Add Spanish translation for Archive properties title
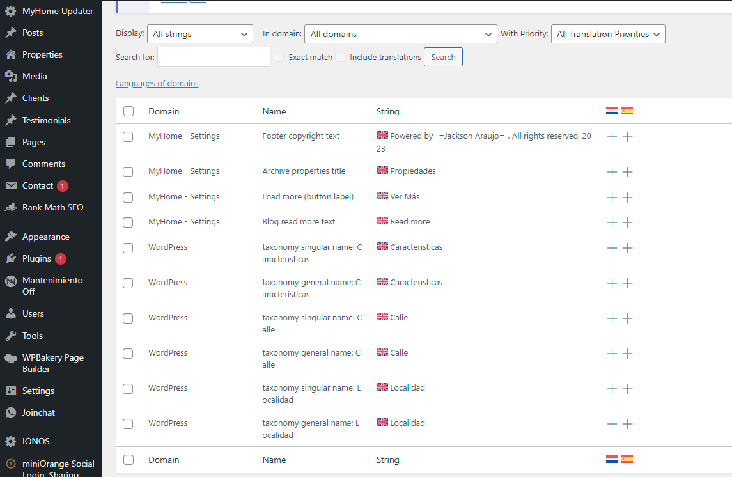 click(x=627, y=172)
